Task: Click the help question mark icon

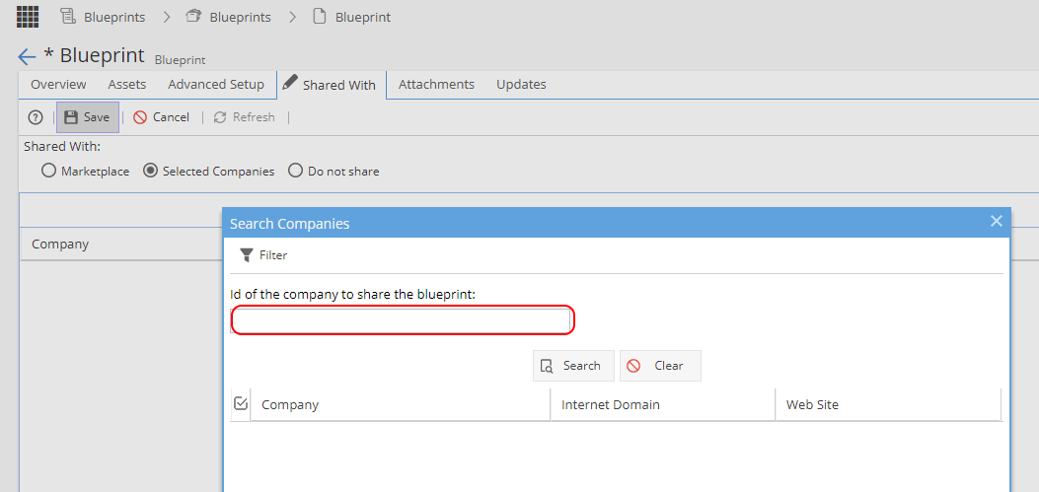Action: [x=36, y=117]
